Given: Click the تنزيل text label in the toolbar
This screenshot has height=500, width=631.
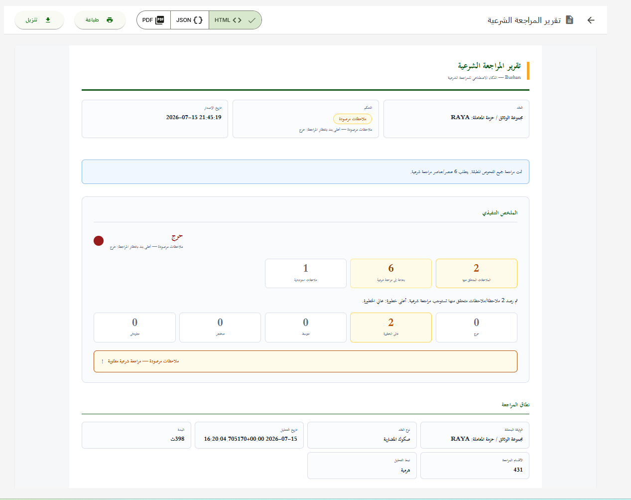Looking at the screenshot, I should click(31, 20).
